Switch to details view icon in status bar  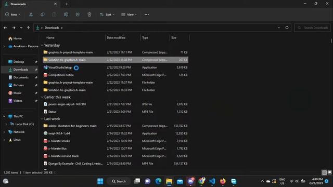pos(324,172)
